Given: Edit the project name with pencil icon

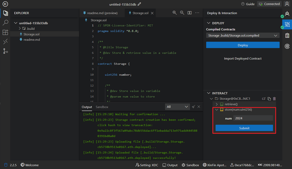Looking at the screenshot, I should (x=139, y=4).
